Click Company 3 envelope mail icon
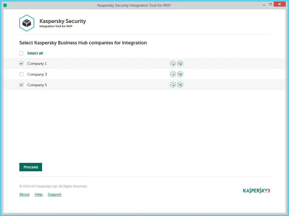This screenshot has width=289, height=216. pyautogui.click(x=180, y=74)
